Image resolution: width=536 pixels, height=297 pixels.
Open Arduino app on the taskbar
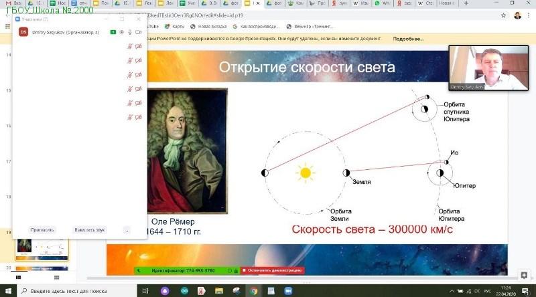tap(184, 291)
